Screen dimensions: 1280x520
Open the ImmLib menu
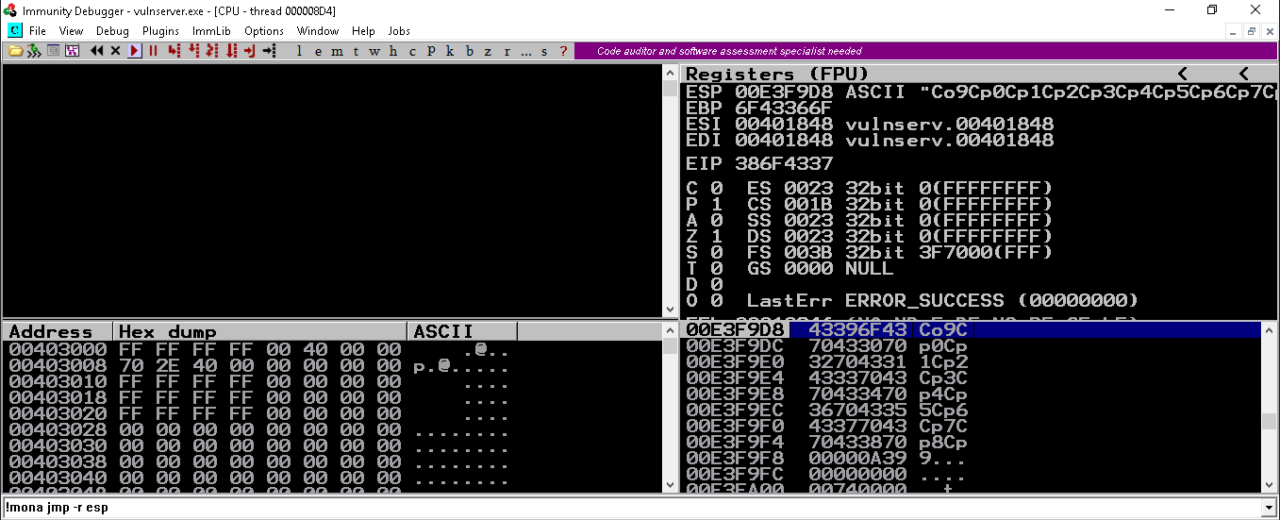[x=211, y=31]
